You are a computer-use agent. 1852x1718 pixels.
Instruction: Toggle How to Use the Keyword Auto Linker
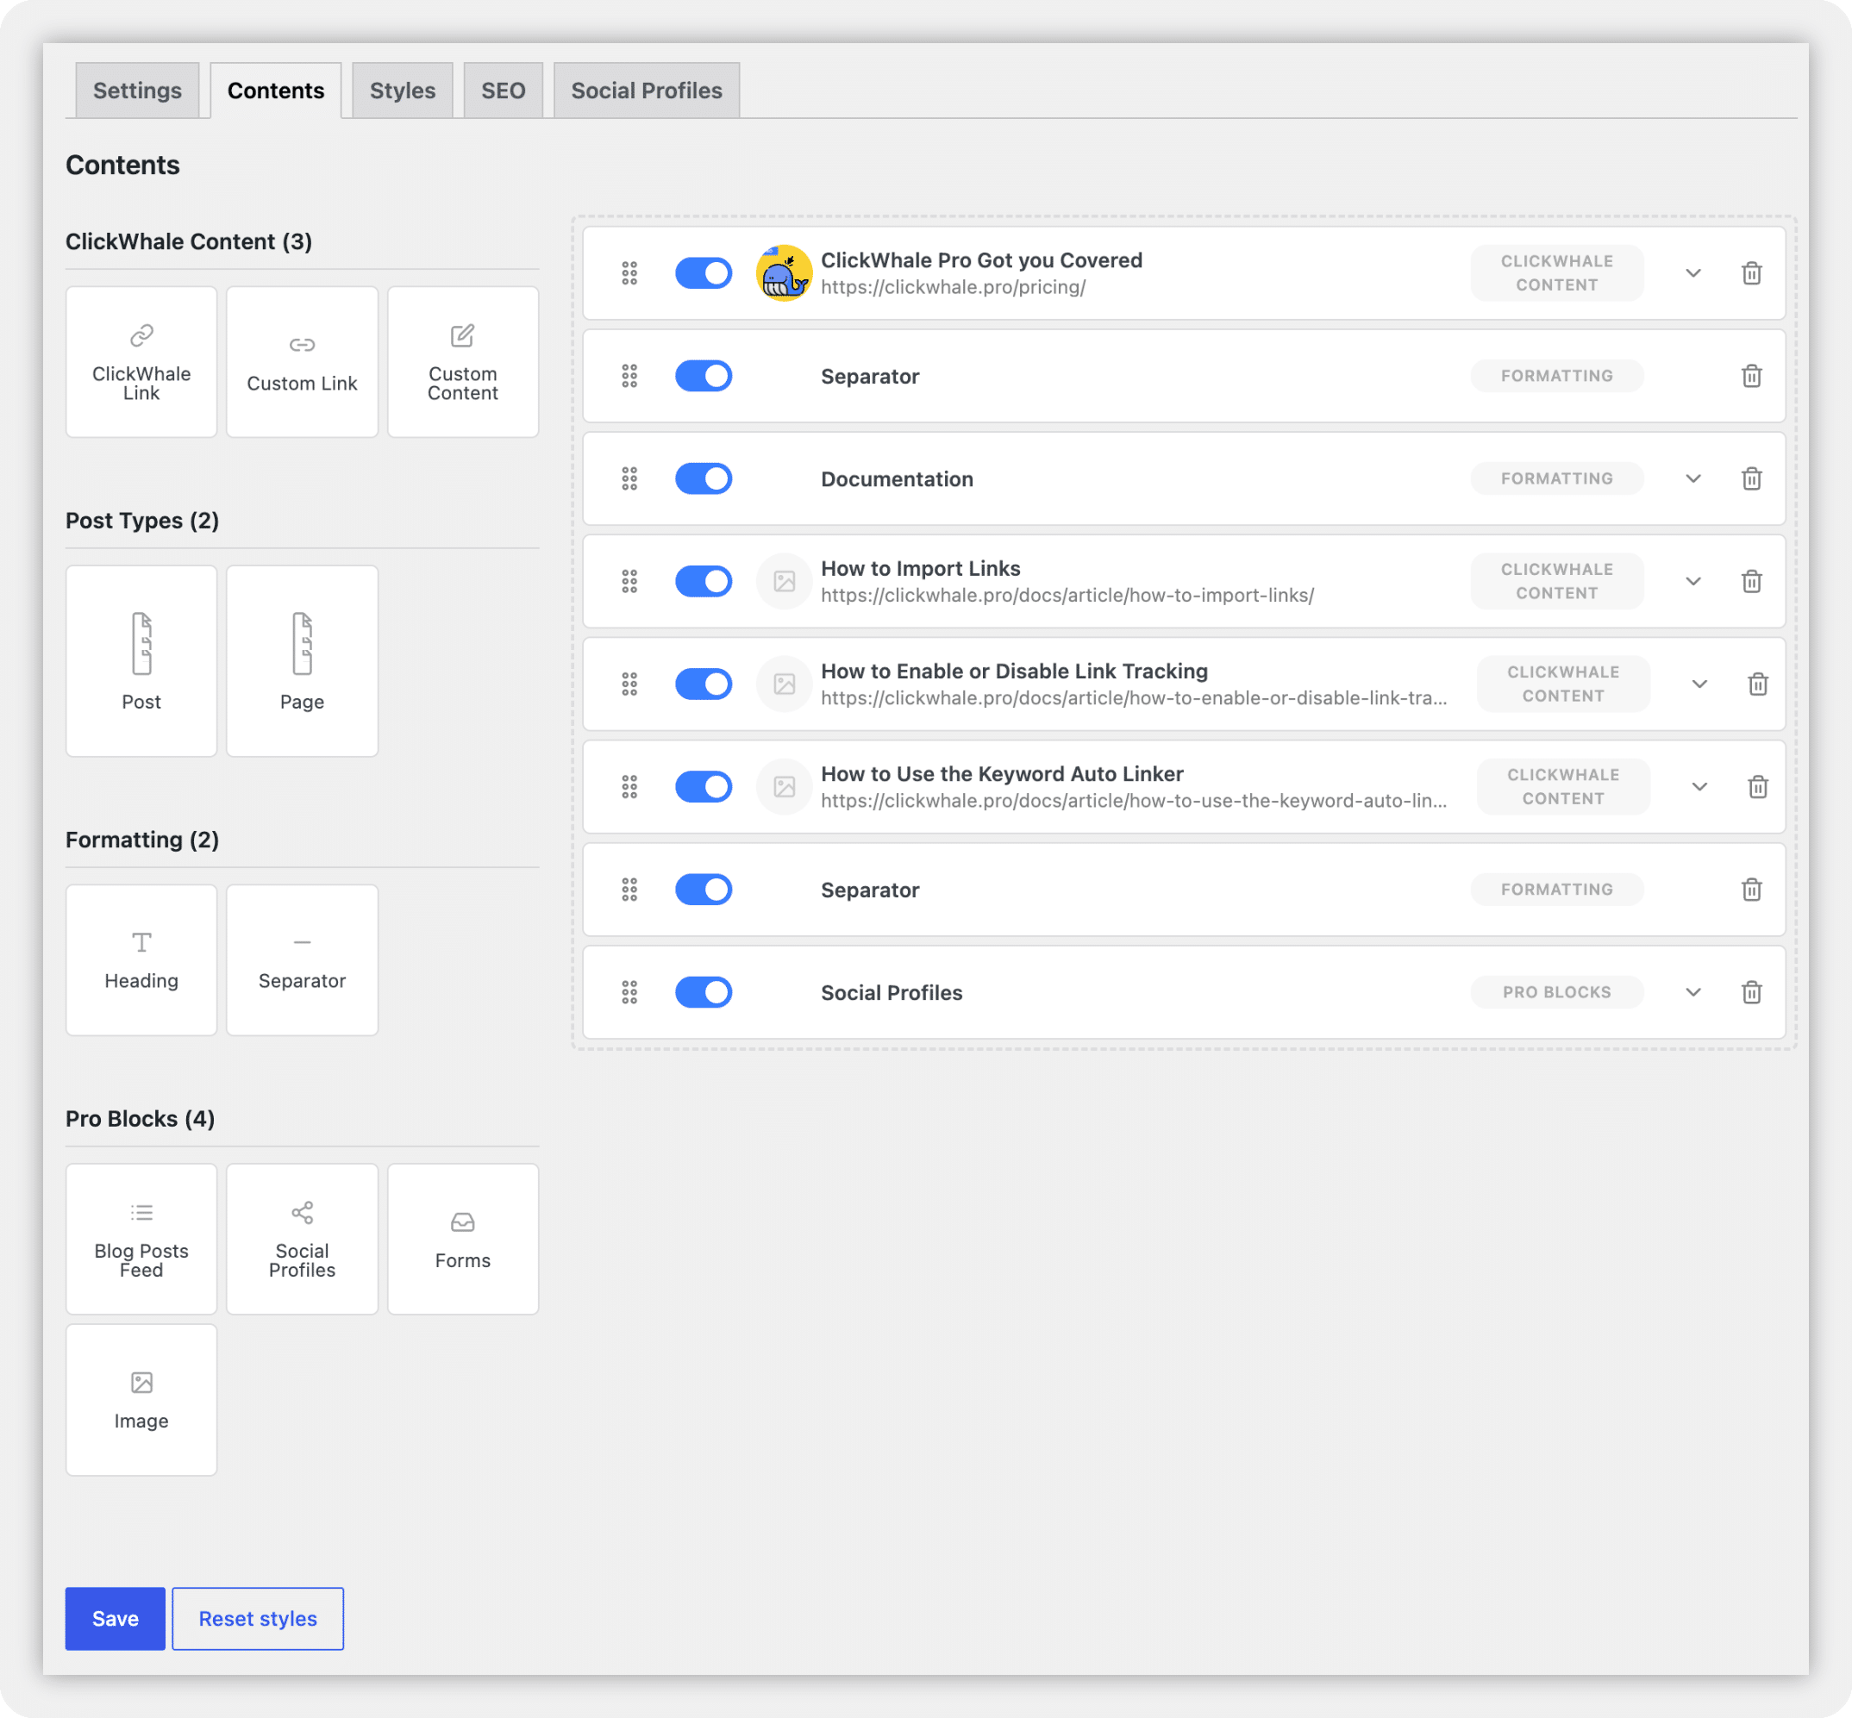(704, 786)
